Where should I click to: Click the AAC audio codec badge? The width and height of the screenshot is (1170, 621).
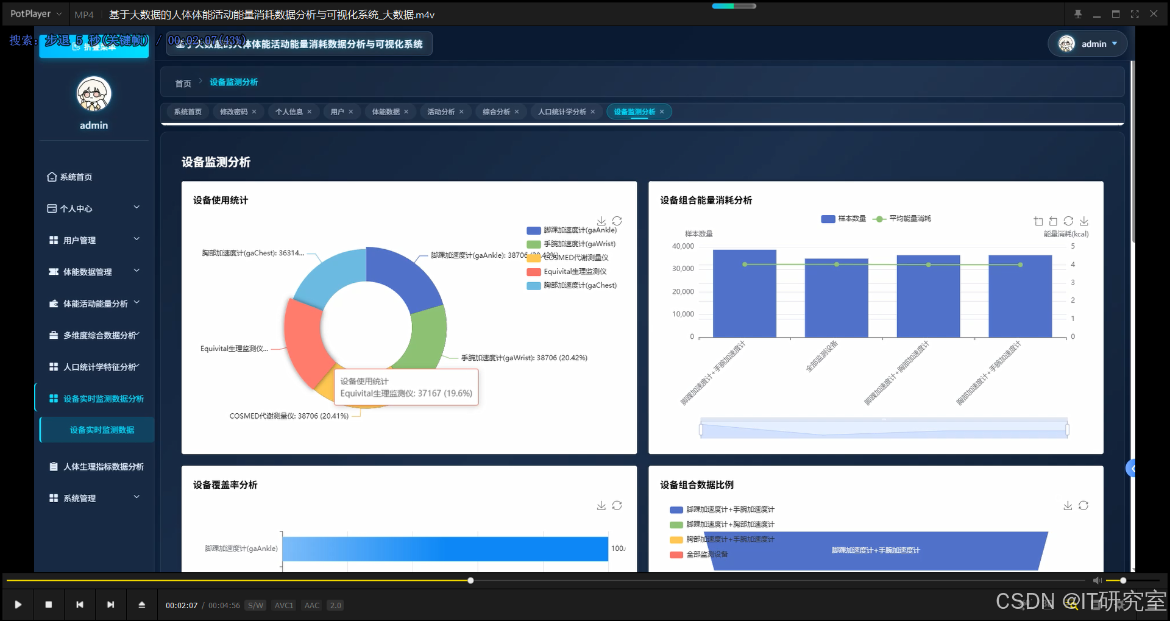[312, 605]
